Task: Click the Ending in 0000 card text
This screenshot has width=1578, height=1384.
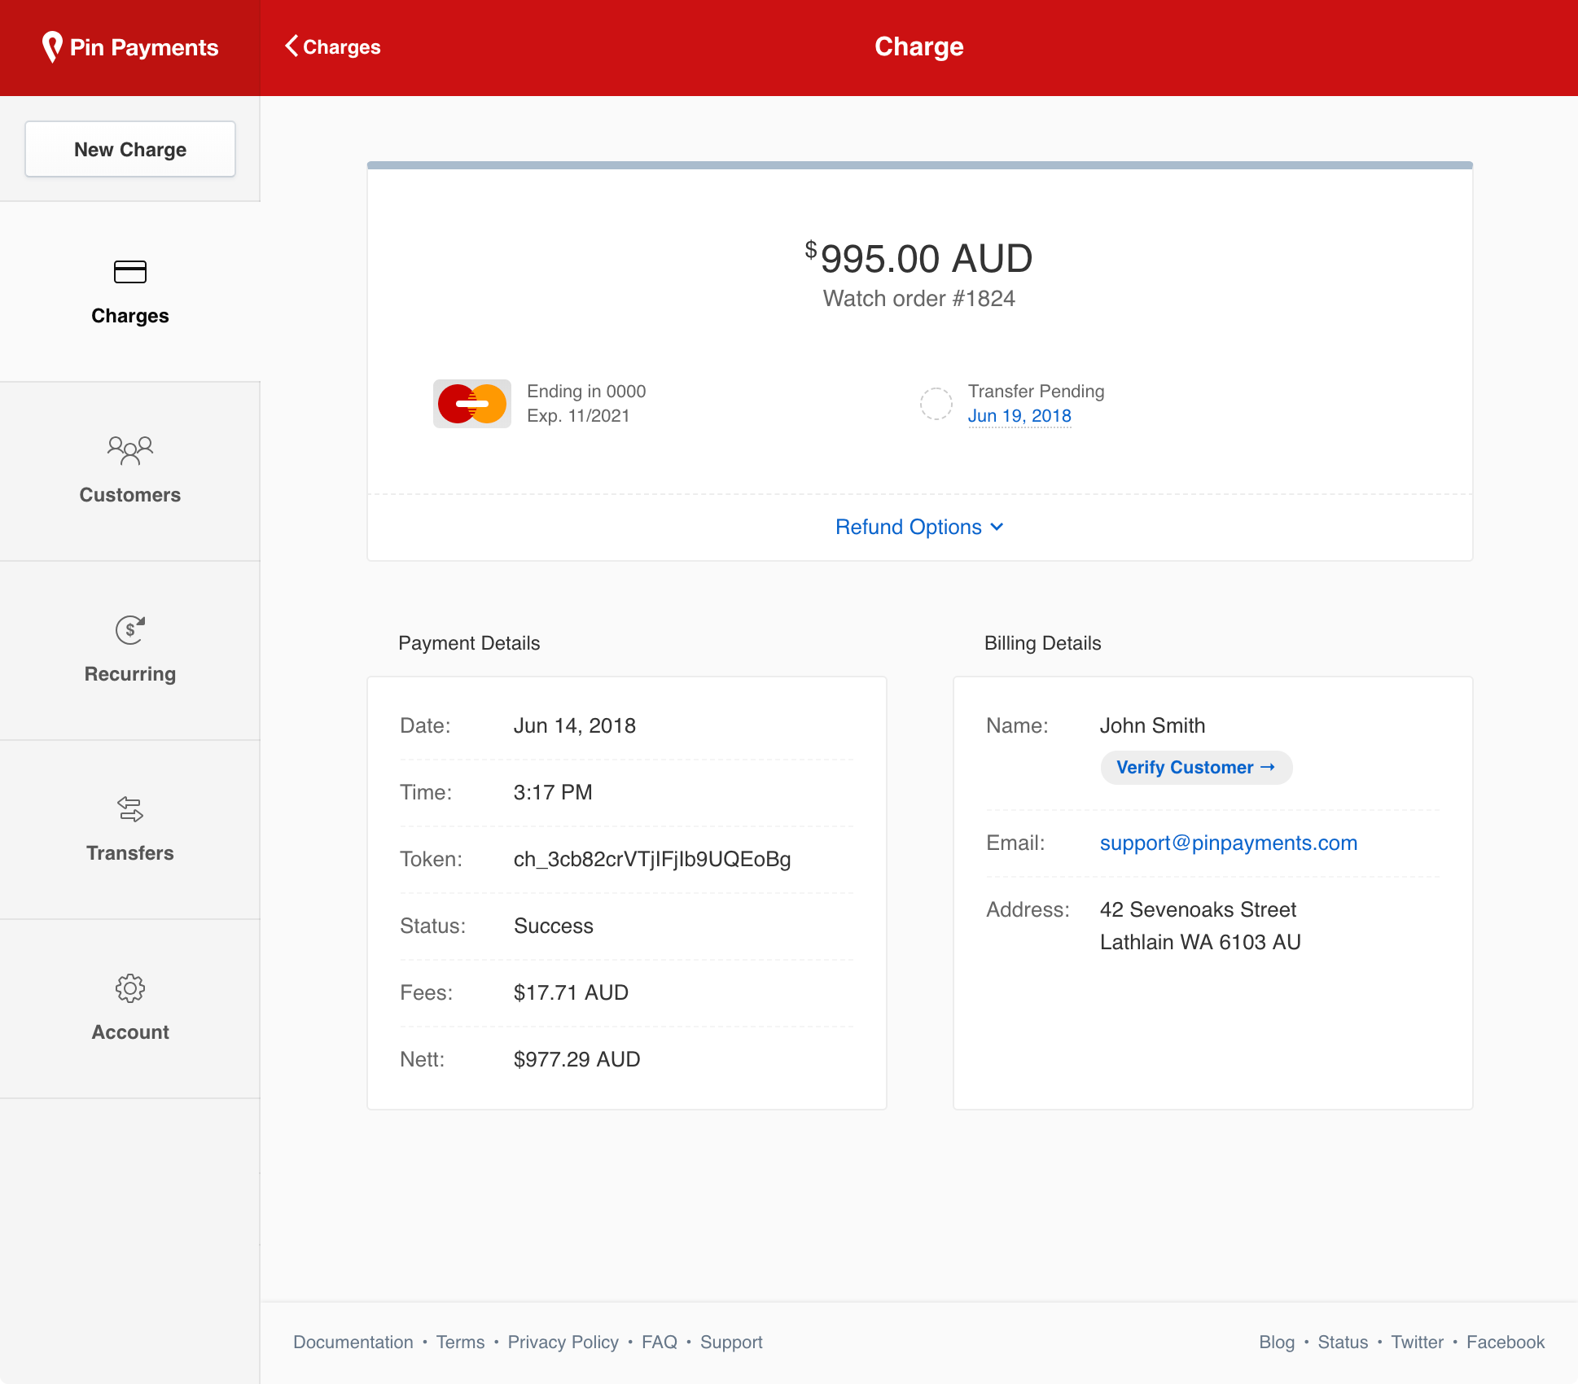Action: [x=586, y=392]
